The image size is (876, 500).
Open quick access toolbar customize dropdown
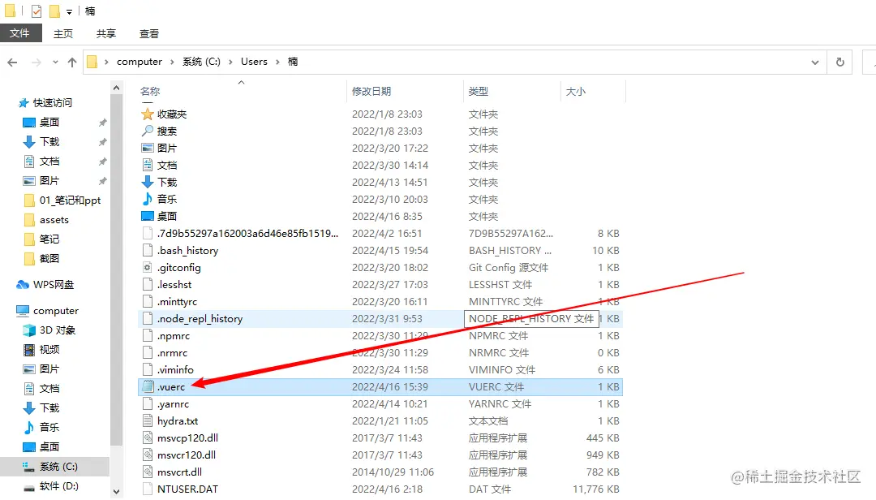click(69, 11)
